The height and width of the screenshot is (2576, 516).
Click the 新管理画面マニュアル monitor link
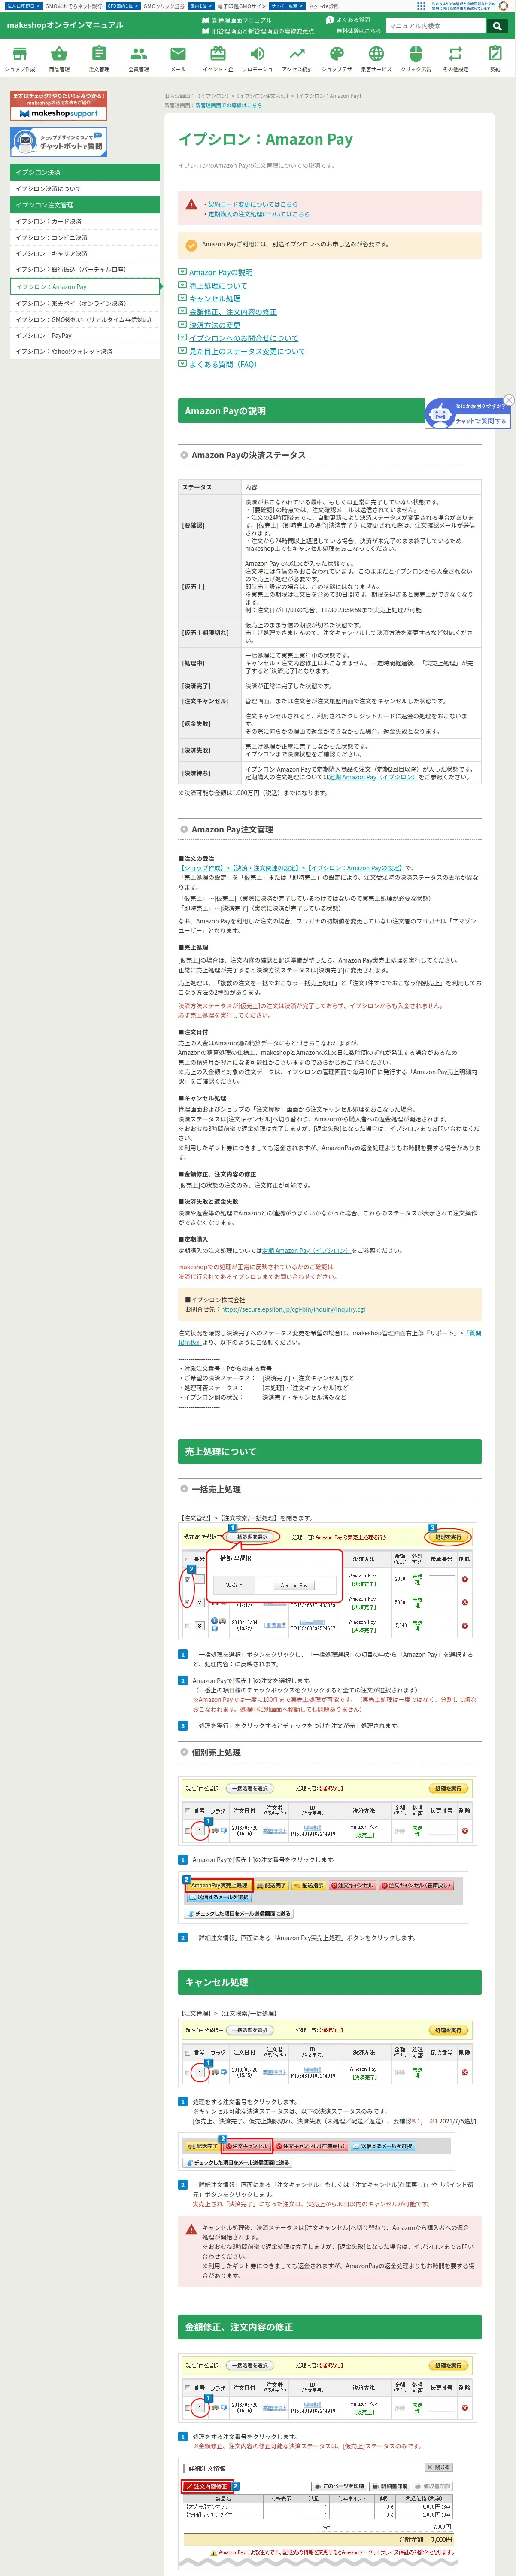point(237,20)
